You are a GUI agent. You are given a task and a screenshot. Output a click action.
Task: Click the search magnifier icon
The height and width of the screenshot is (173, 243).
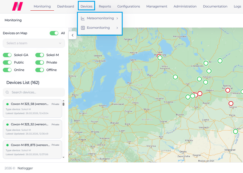pyautogui.click(x=7, y=92)
